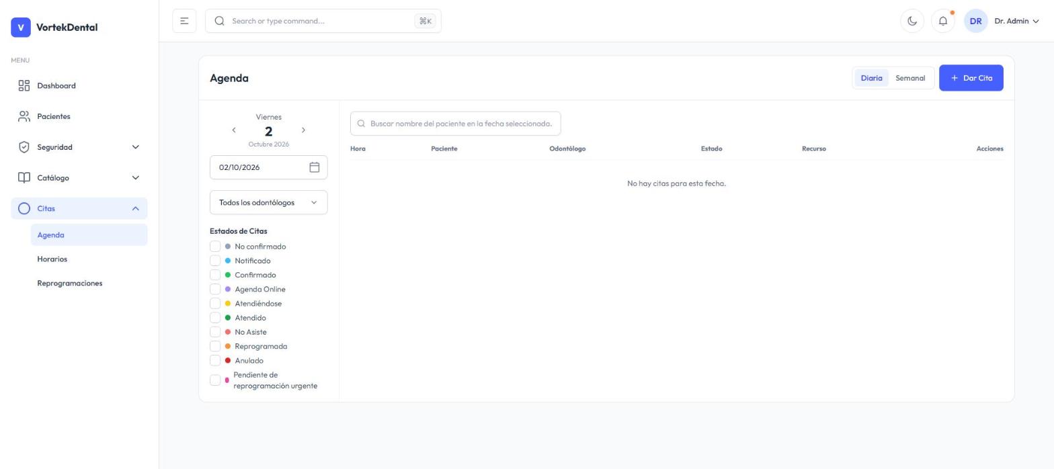Click the Citas circle icon
1054x469 pixels.
[x=24, y=209]
